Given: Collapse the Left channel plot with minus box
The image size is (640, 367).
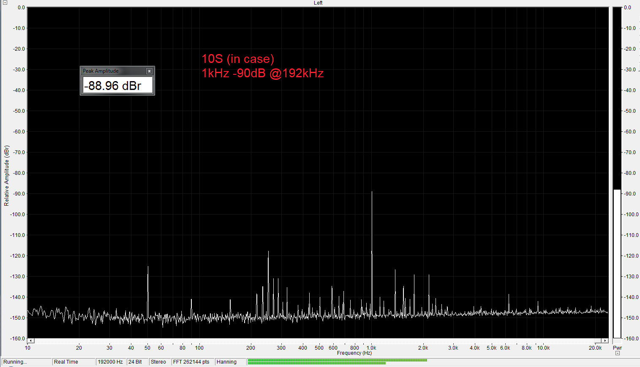Looking at the screenshot, I should point(5,3).
